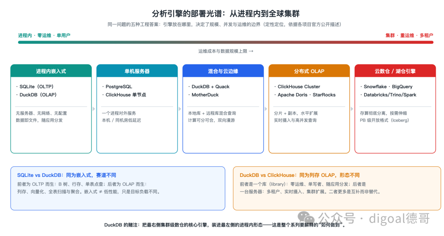Click the line 分片 + 副本，水平扩展
The height and width of the screenshot is (236, 444).
296,113
